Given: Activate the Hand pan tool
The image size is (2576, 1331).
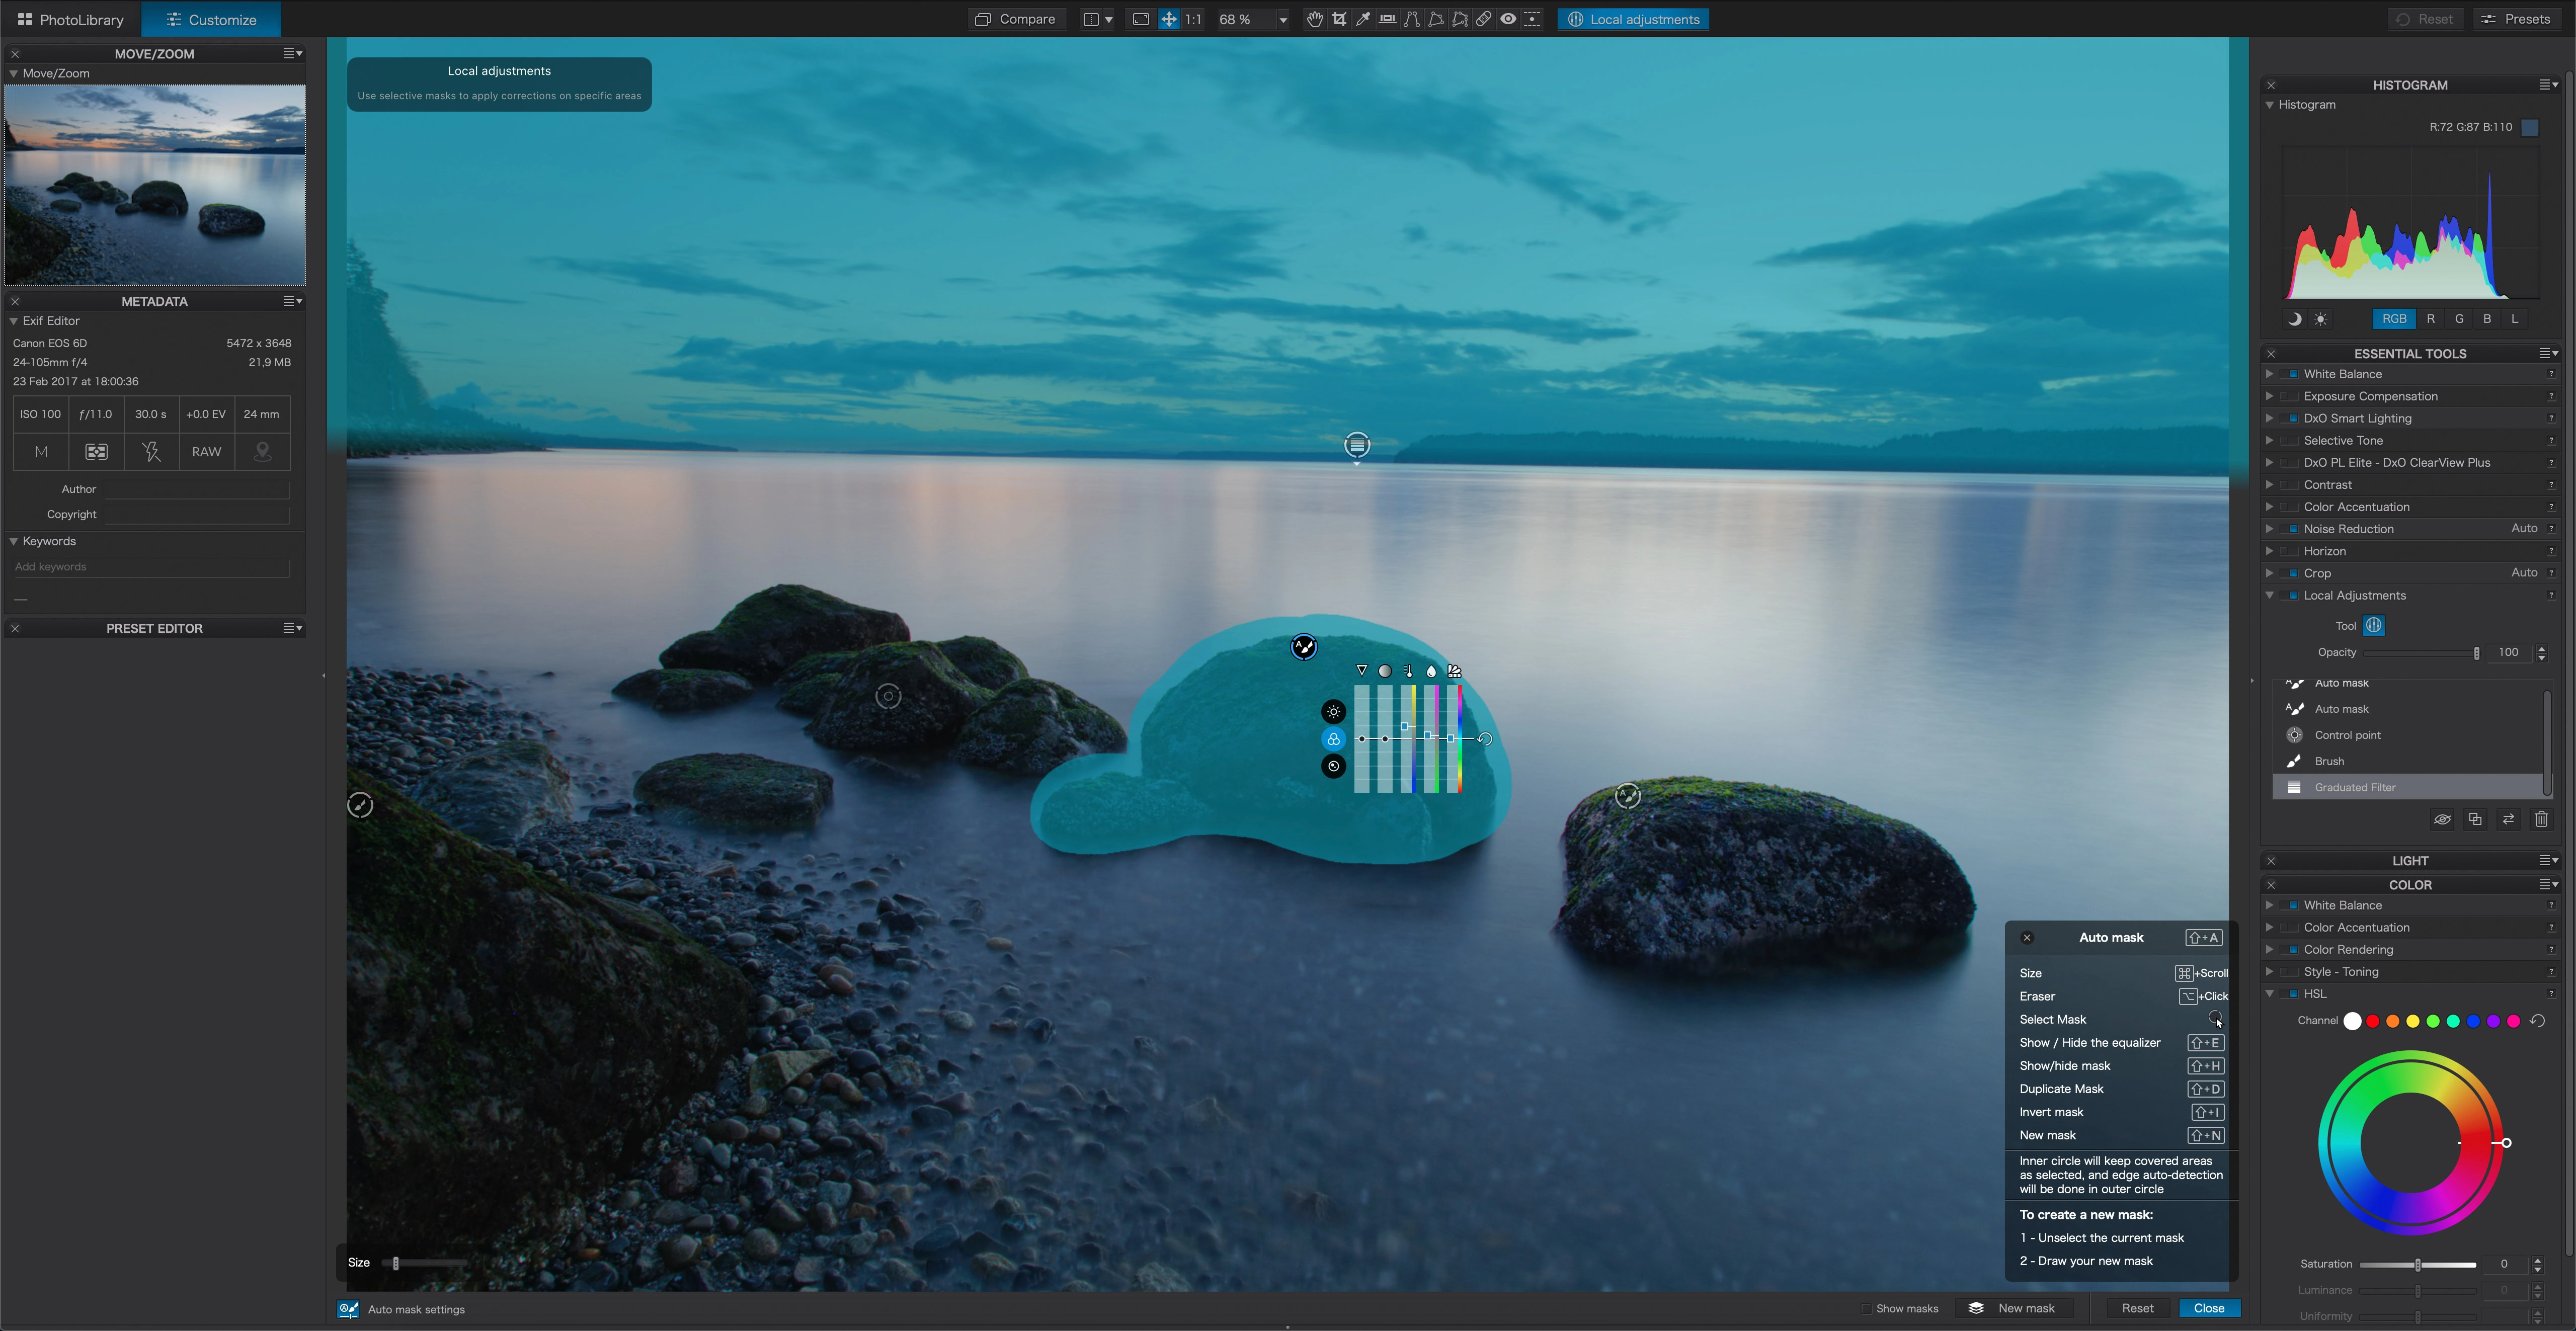Looking at the screenshot, I should (x=1314, y=19).
